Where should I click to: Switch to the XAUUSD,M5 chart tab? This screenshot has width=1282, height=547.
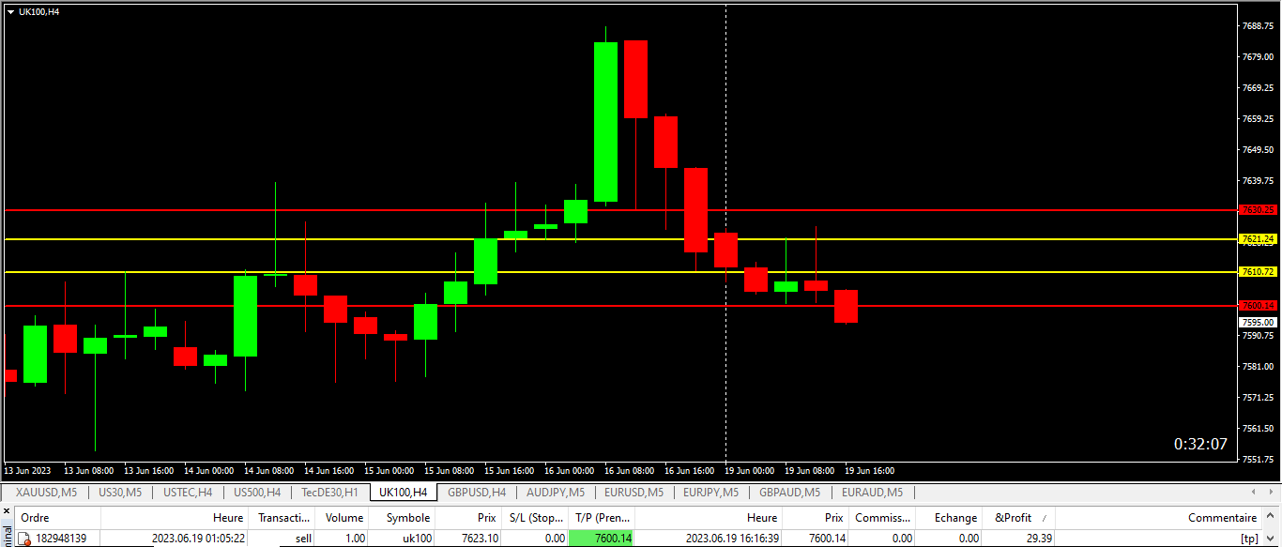click(x=46, y=492)
